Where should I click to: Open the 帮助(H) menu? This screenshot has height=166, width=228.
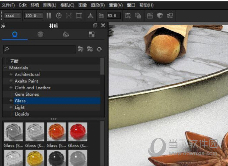coord(146,5)
